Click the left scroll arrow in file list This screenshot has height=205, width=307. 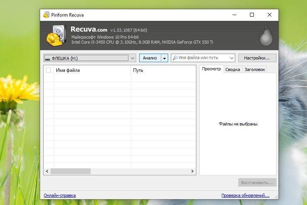[x=47, y=171]
